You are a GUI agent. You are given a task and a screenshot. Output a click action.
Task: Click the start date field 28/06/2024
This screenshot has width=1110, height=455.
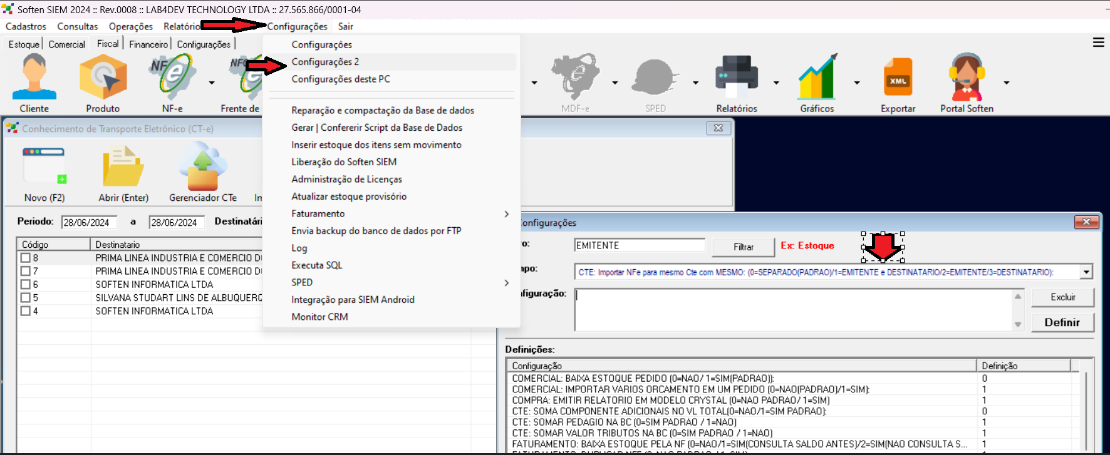click(89, 222)
